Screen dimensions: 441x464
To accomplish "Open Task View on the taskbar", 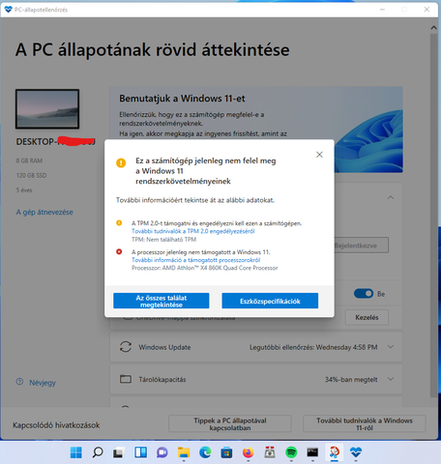I will [119, 452].
